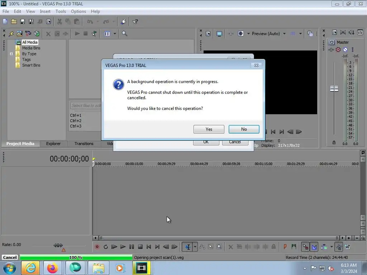
Task: Pause timeline playback
Action: tap(132, 247)
